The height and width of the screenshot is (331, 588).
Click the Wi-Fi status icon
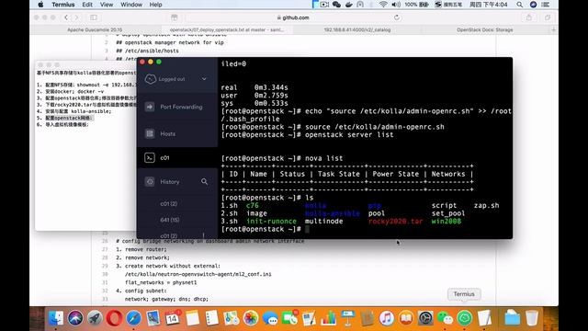[383, 5]
